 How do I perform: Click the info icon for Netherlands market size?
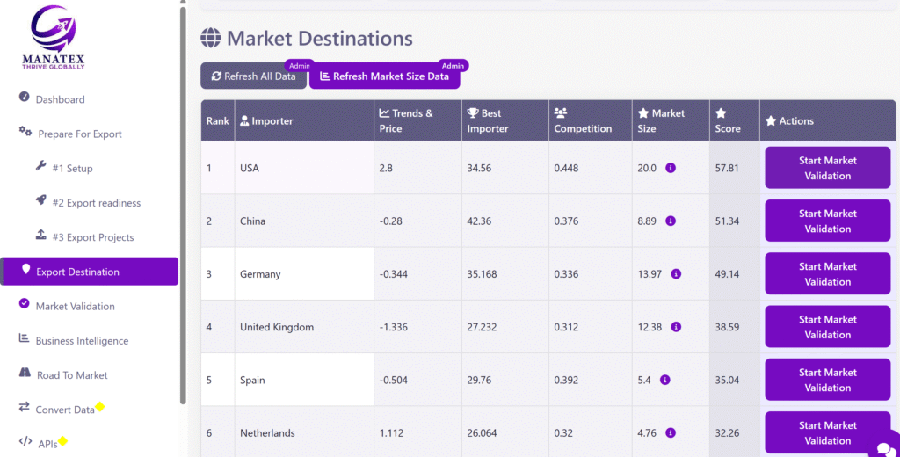(x=671, y=433)
